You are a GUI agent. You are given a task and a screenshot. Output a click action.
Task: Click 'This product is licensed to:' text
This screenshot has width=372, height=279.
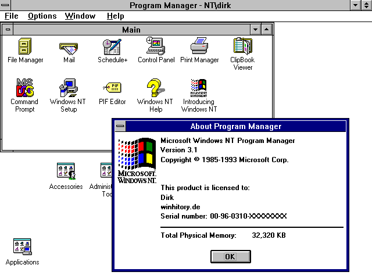click(205, 188)
